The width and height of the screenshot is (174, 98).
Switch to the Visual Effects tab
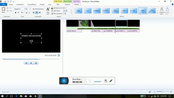point(32,4)
